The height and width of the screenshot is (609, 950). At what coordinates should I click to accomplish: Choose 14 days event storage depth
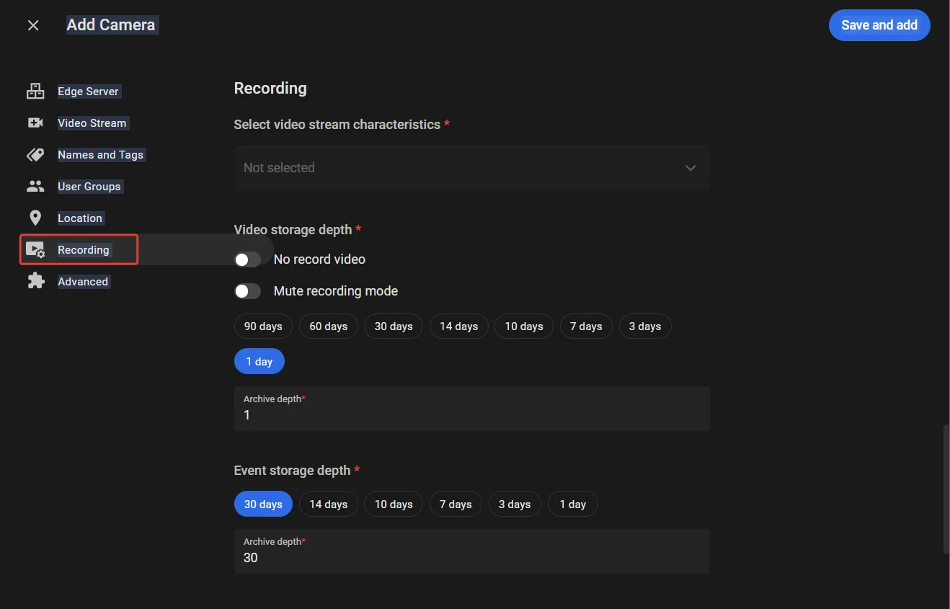[x=329, y=504]
